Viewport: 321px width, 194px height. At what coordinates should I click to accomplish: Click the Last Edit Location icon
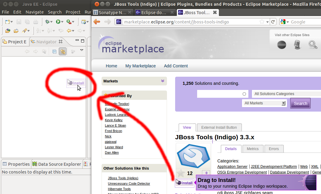pyautogui.click(x=61, y=31)
